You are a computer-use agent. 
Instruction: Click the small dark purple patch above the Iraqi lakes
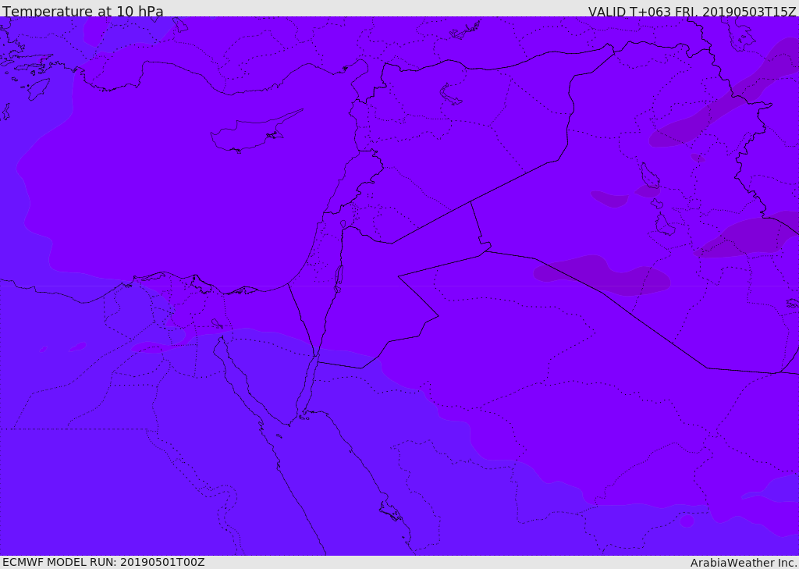[x=610, y=198]
